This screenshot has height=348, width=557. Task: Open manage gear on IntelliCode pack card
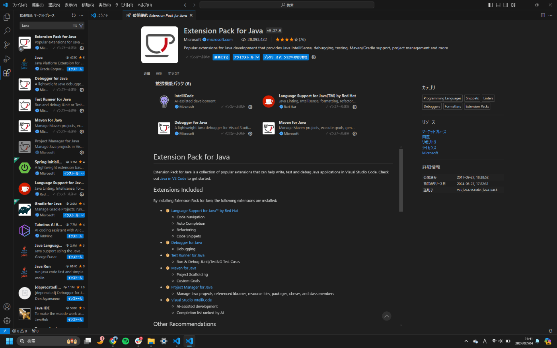tap(250, 107)
